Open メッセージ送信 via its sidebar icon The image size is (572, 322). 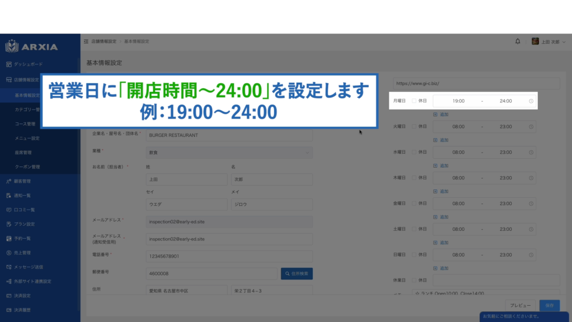click(x=9, y=267)
